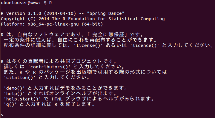Click the Copyright R Foundation line
The image size is (215, 118).
83,19
